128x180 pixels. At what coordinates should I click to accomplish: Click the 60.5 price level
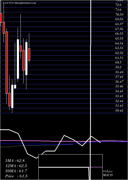[x=118, y=62]
